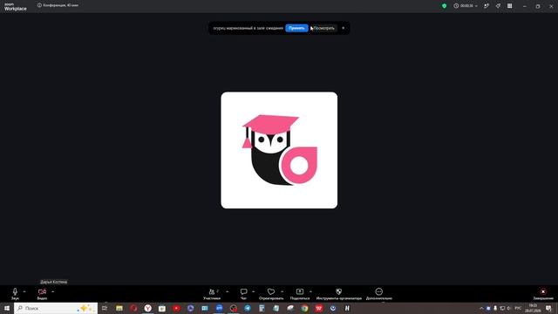The image size is (558, 314).
Task: Show hidden system tray icons
Action: pos(481,308)
